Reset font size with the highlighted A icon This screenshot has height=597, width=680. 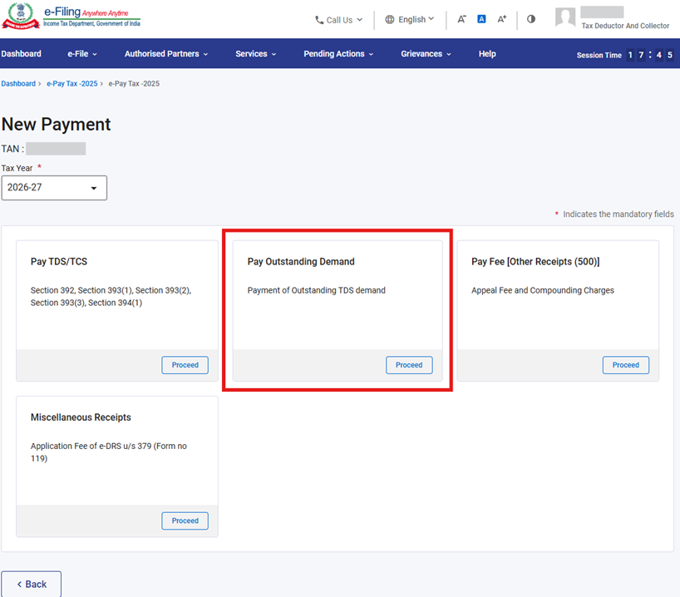pyautogui.click(x=481, y=19)
